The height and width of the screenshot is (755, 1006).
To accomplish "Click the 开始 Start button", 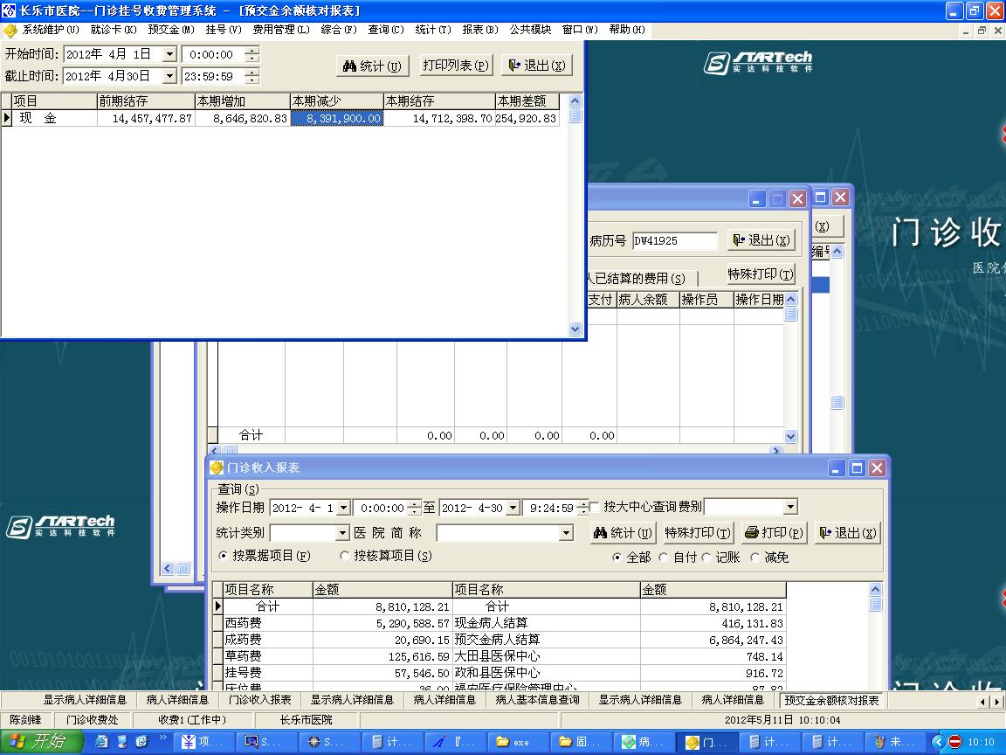I will [x=40, y=742].
